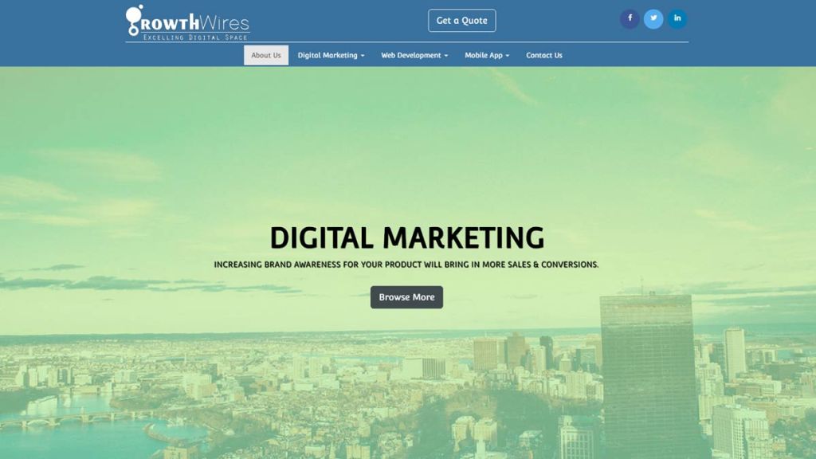Click the Get a Quote button
This screenshot has width=816, height=459.
click(x=461, y=20)
